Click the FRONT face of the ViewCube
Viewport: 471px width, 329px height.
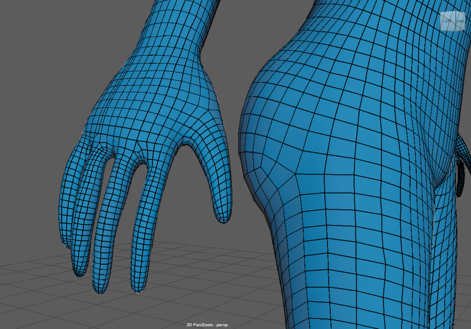pos(460,21)
